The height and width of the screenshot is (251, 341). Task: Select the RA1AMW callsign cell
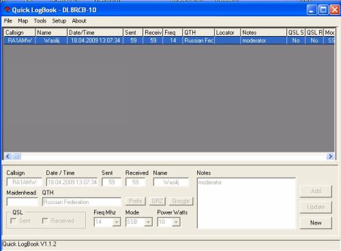tap(20, 41)
